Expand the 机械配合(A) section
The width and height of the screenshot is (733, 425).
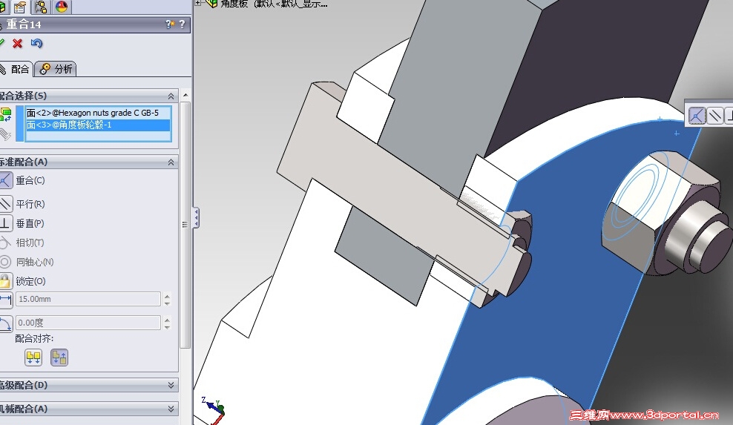[171, 409]
